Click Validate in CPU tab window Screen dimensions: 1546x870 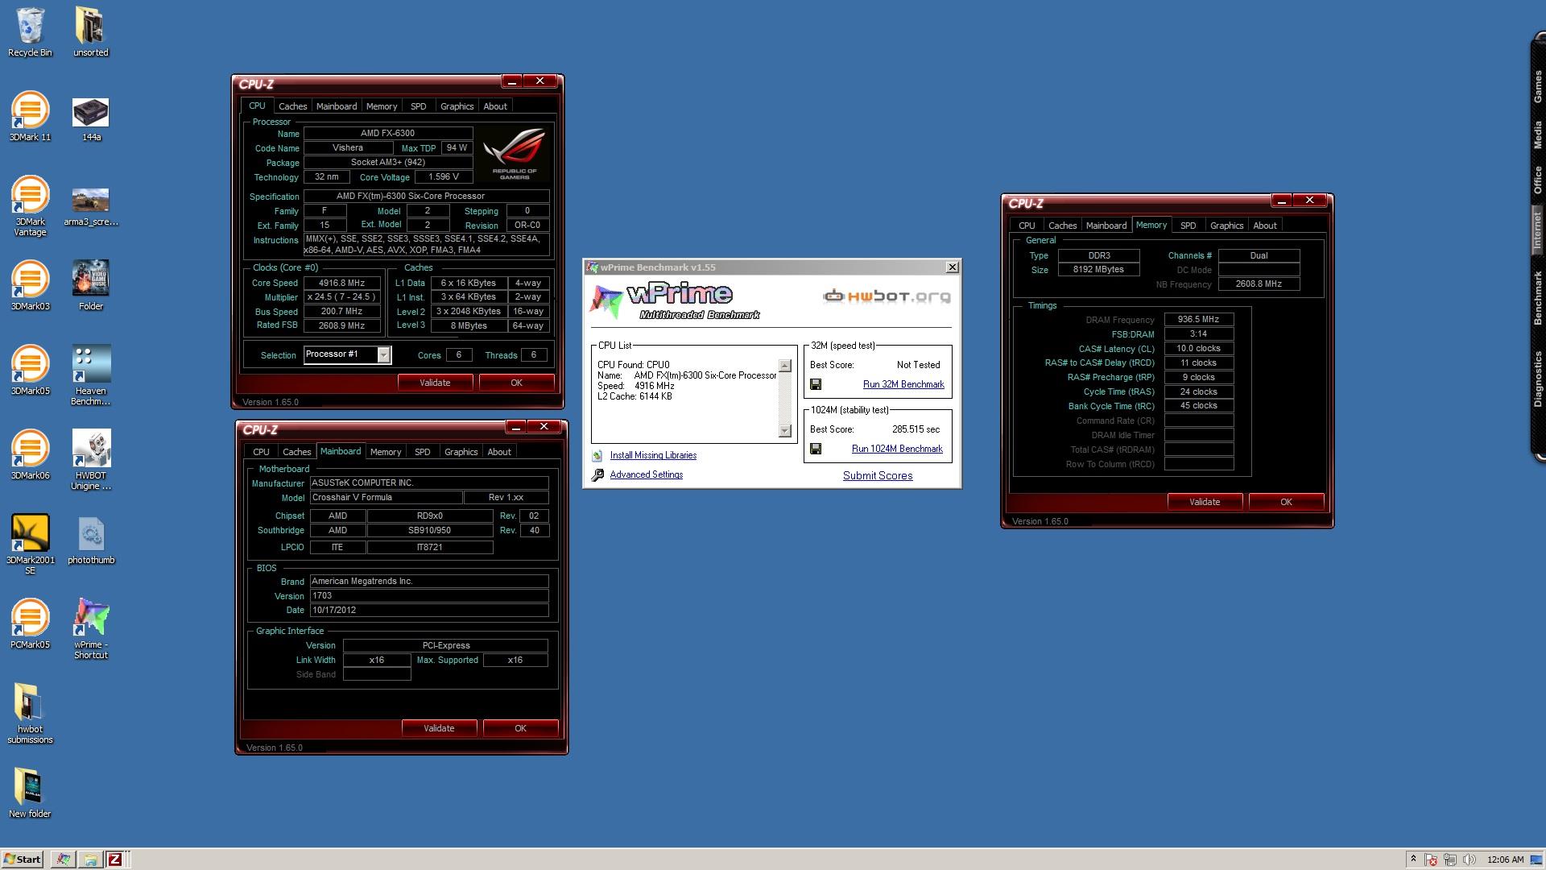click(435, 383)
